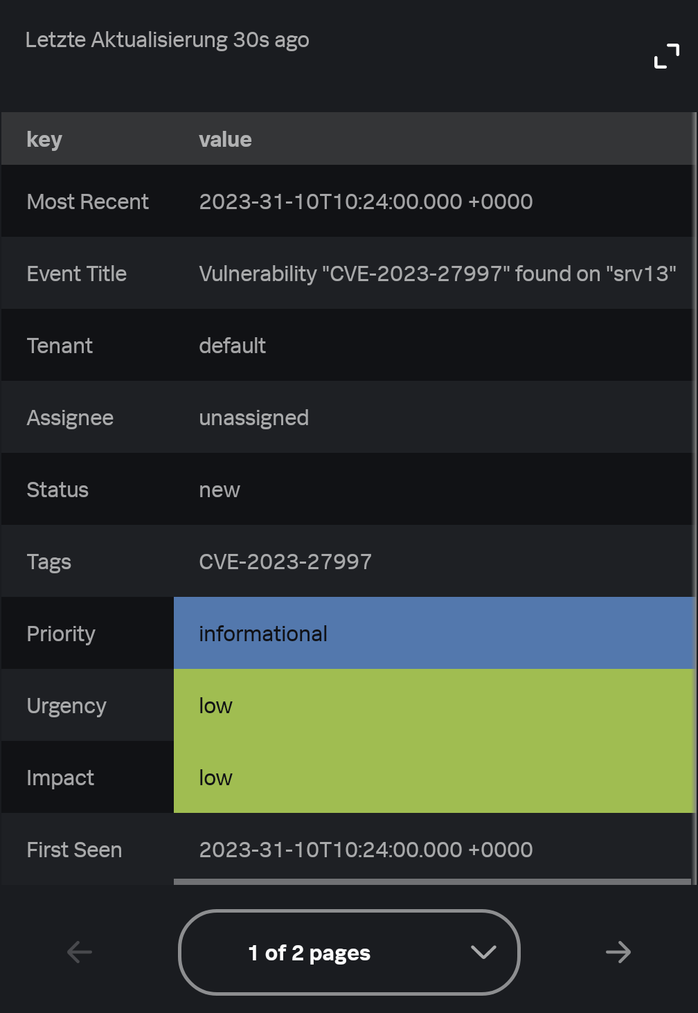698x1013 pixels.
Task: Click the left pagination arrow
Action: click(78, 952)
